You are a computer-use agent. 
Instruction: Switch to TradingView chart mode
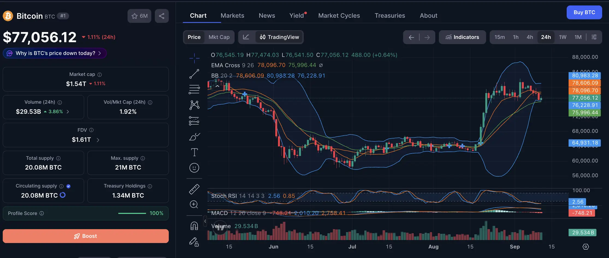pos(279,37)
